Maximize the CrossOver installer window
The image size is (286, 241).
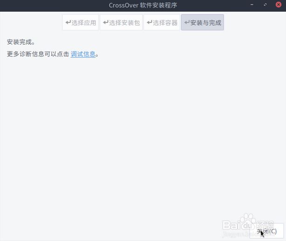(x=265, y=5)
